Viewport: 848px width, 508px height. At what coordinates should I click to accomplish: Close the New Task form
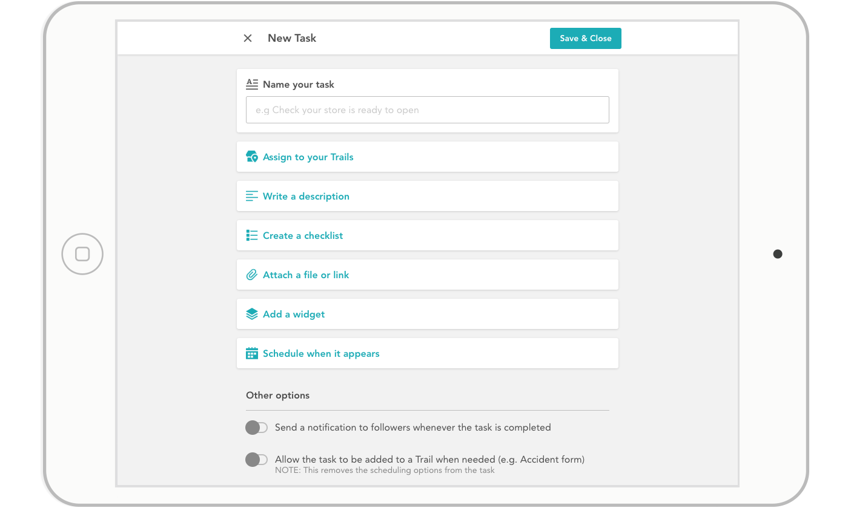click(247, 37)
